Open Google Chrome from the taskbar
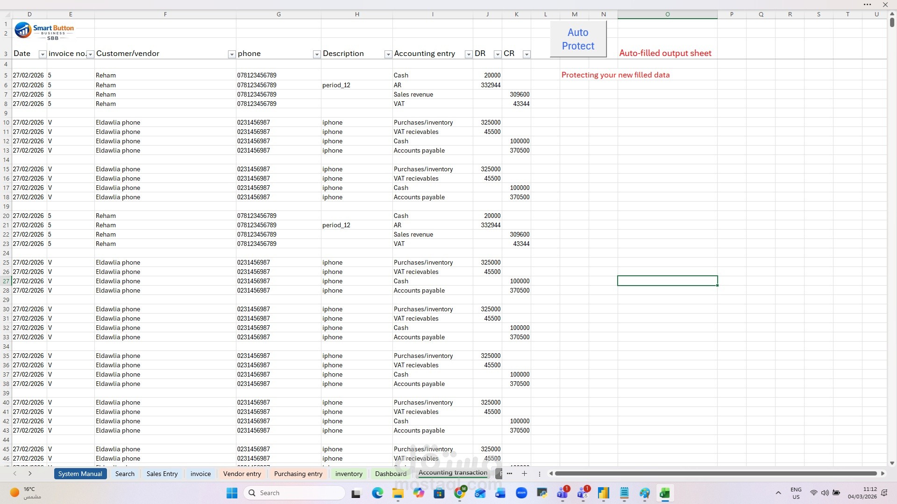 point(460,493)
